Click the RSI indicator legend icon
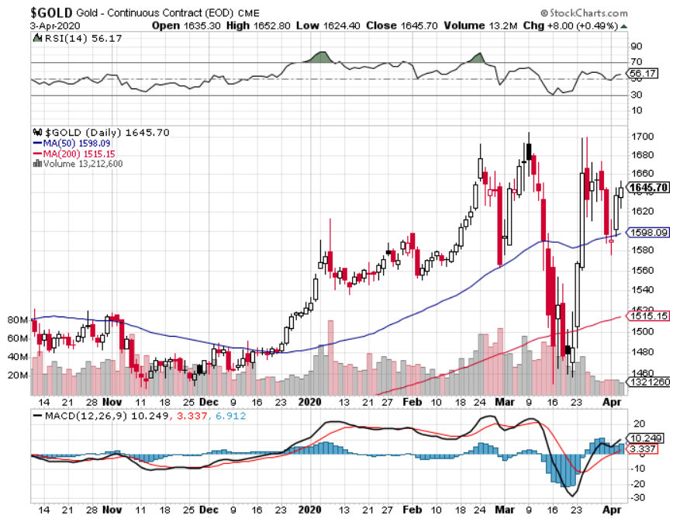 [x=38, y=39]
